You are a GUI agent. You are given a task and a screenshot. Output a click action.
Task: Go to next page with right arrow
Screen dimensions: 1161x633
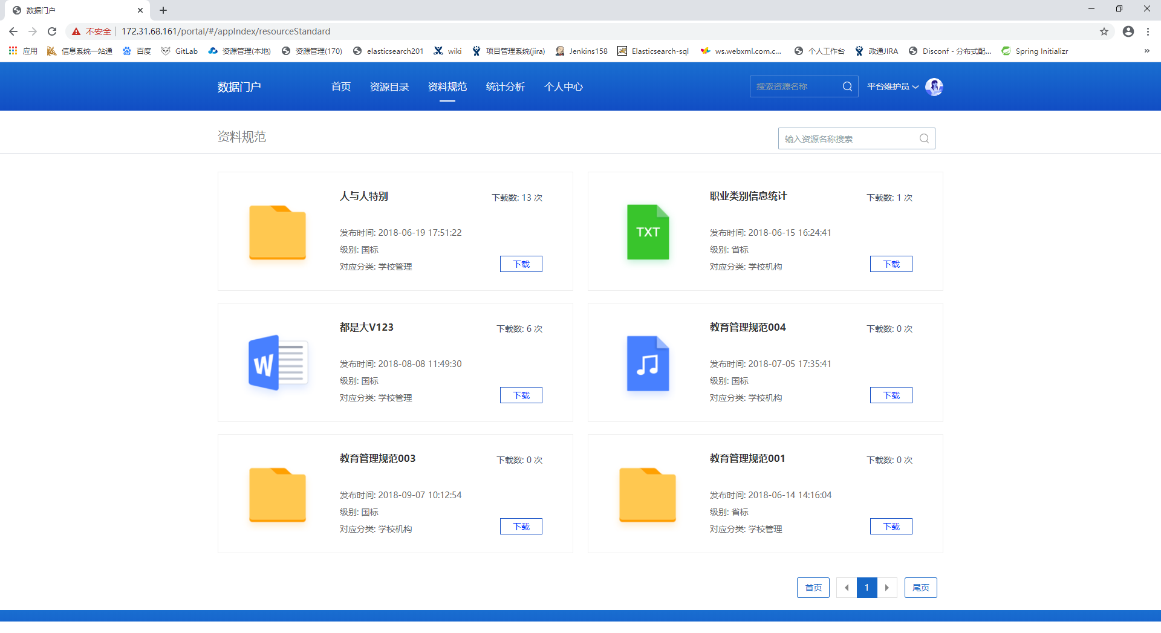tap(887, 588)
